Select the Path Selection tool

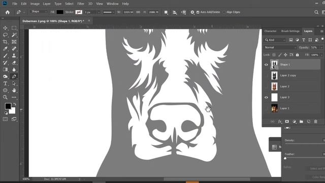[x=14, y=83]
